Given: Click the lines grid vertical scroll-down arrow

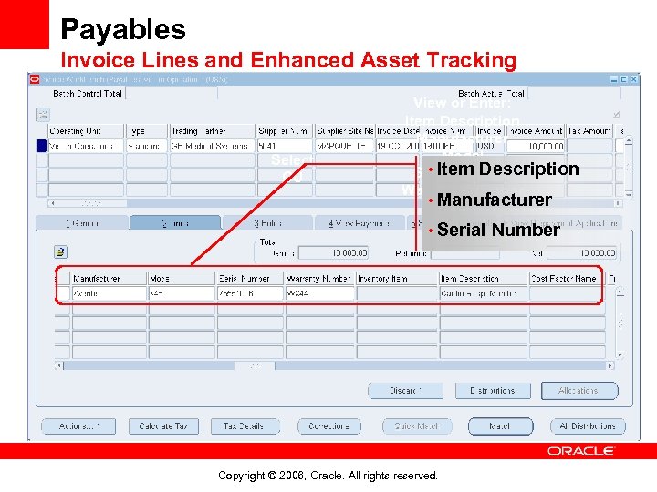Looking at the screenshot, I should click(x=620, y=355).
